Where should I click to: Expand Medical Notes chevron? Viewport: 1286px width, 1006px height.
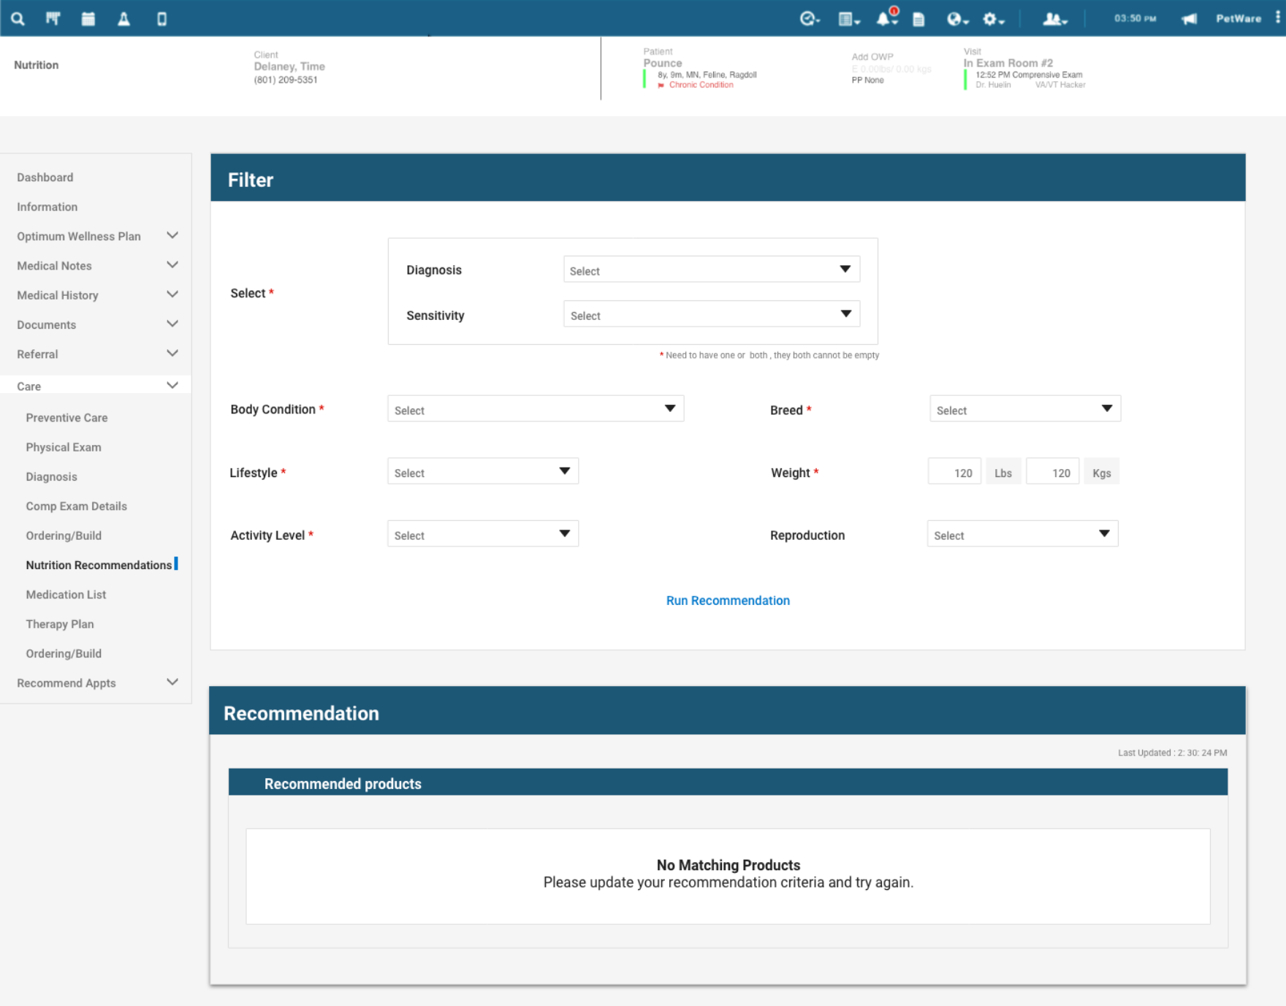tap(172, 265)
